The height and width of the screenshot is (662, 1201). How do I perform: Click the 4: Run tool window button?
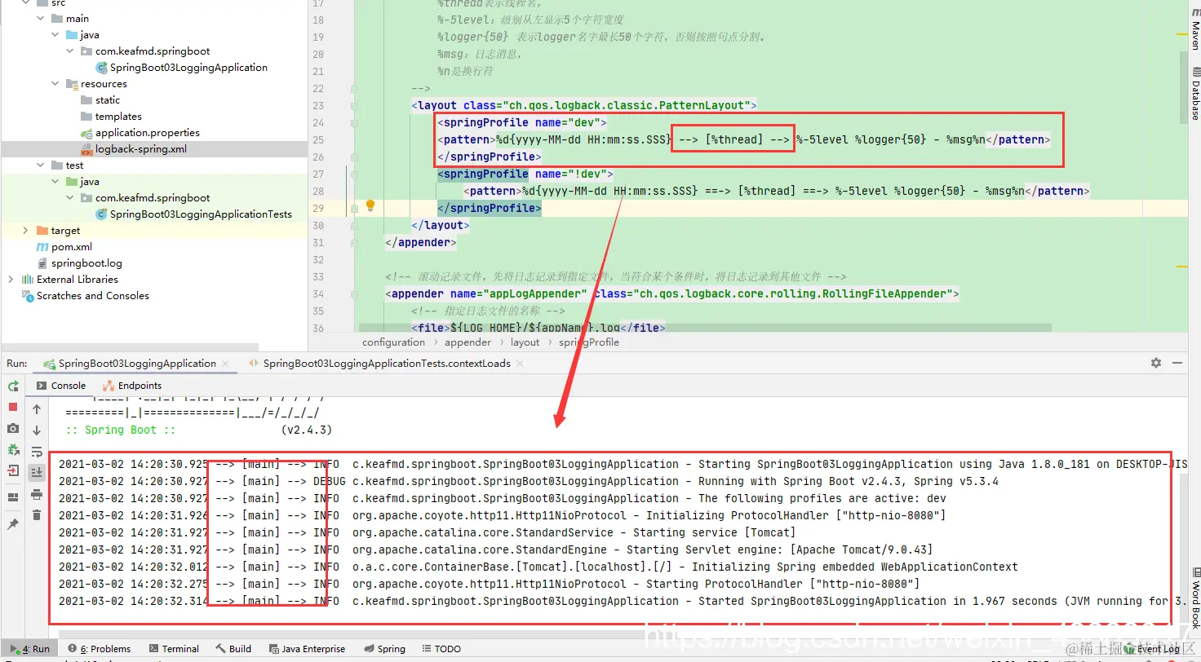(x=30, y=649)
